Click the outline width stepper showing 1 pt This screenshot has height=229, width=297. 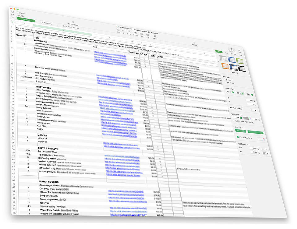point(259,120)
